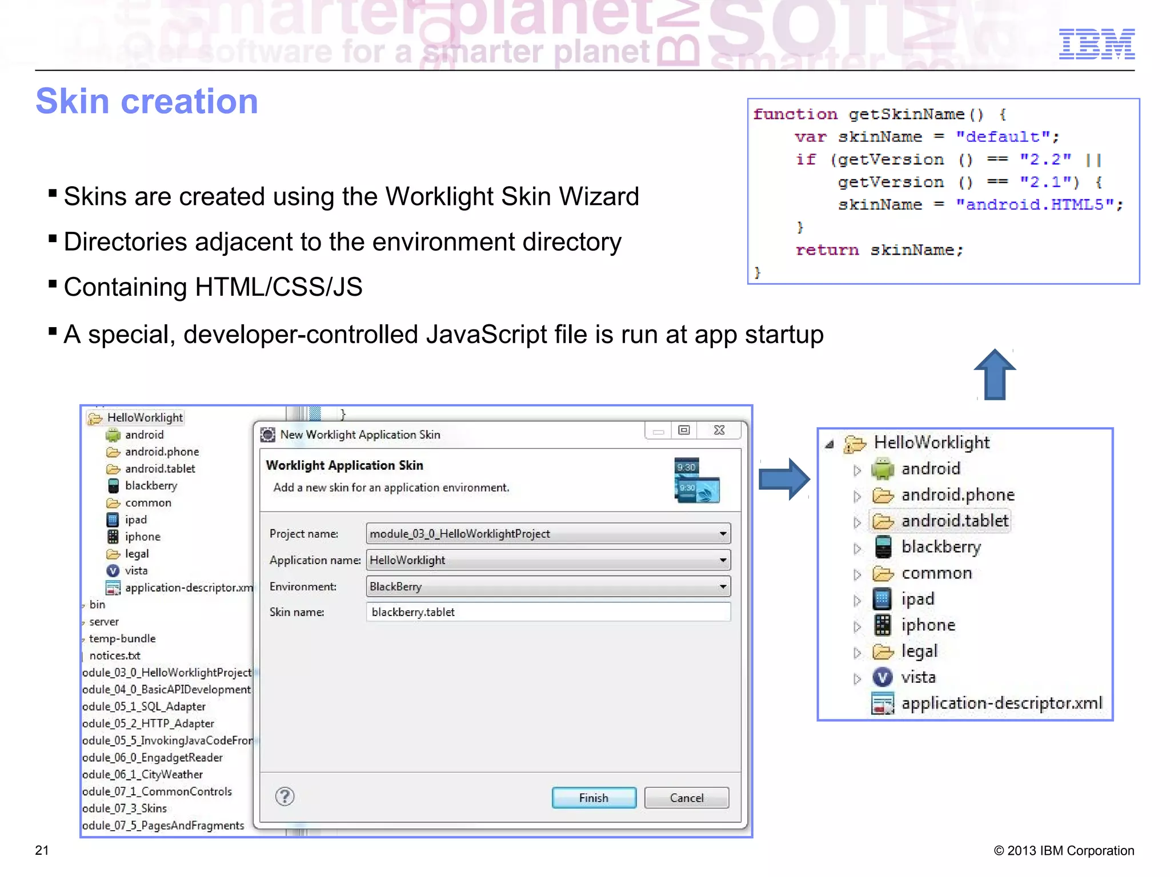The height and width of the screenshot is (877, 1170).
Task: Select bin folder in left tree
Action: [97, 605]
